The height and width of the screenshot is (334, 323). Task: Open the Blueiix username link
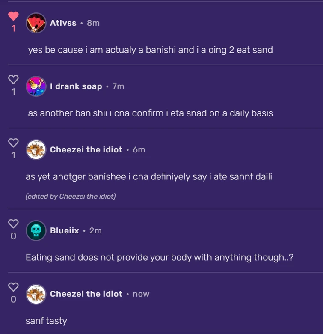[x=65, y=230]
